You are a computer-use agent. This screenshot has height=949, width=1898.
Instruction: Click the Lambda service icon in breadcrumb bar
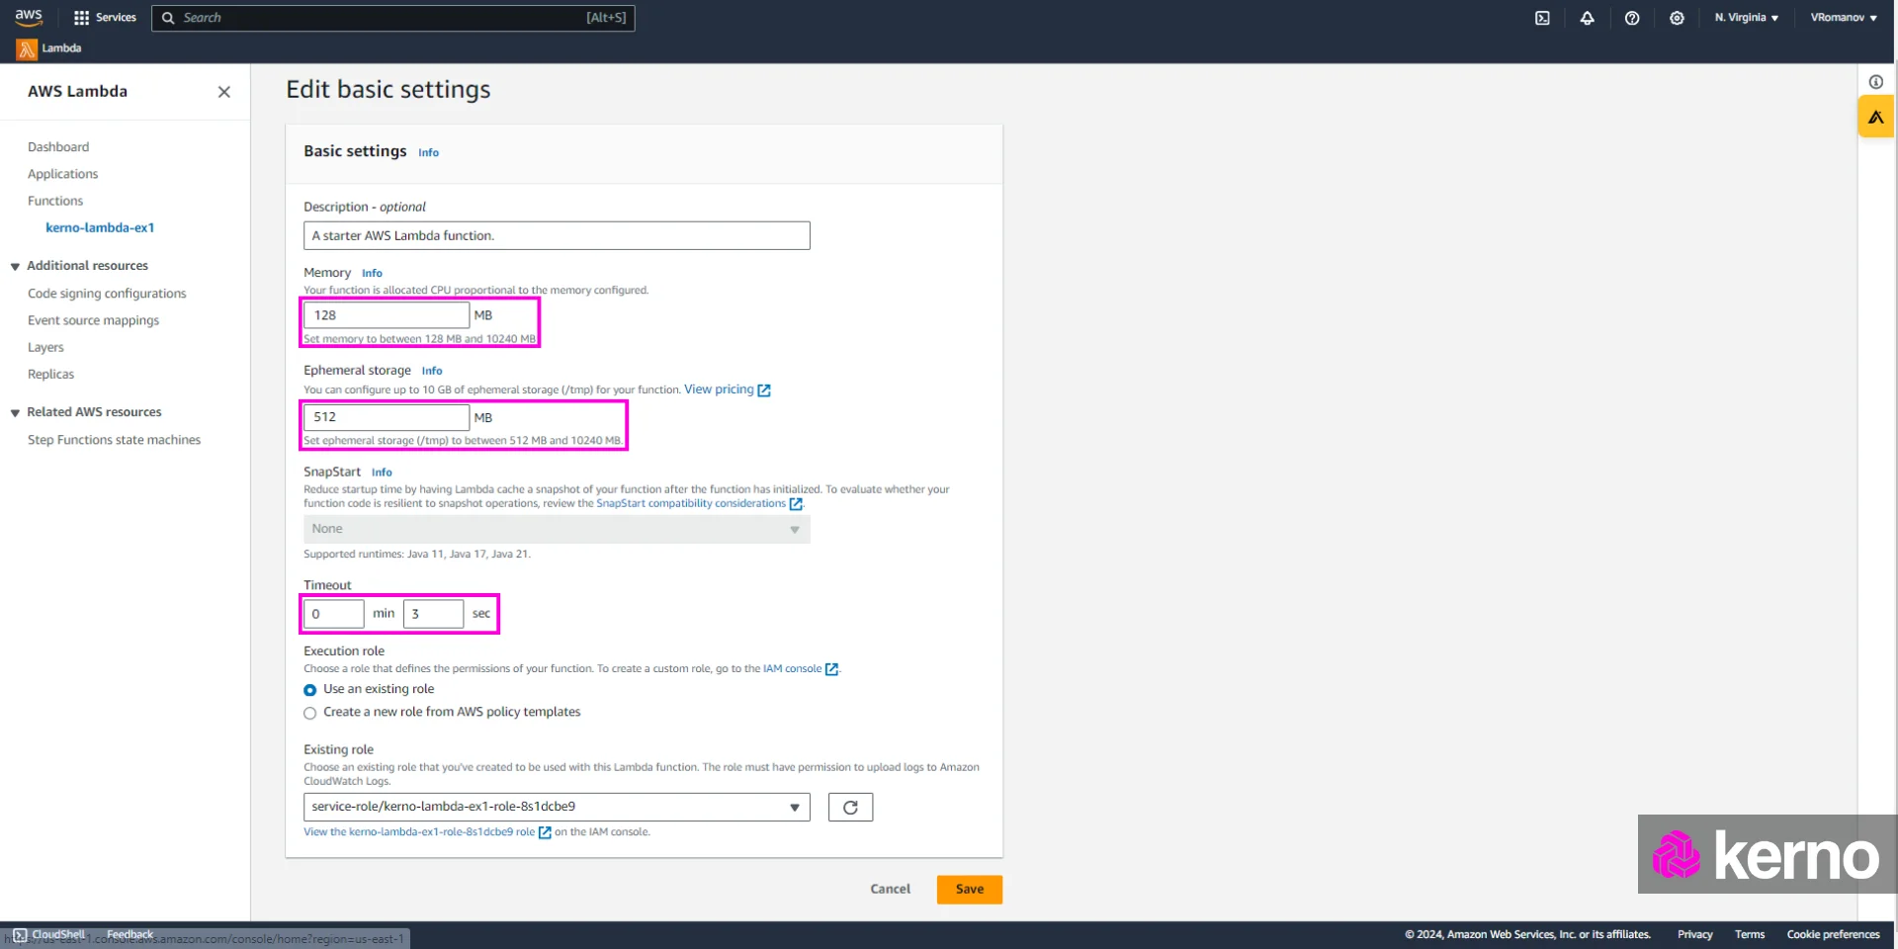pyautogui.click(x=27, y=48)
